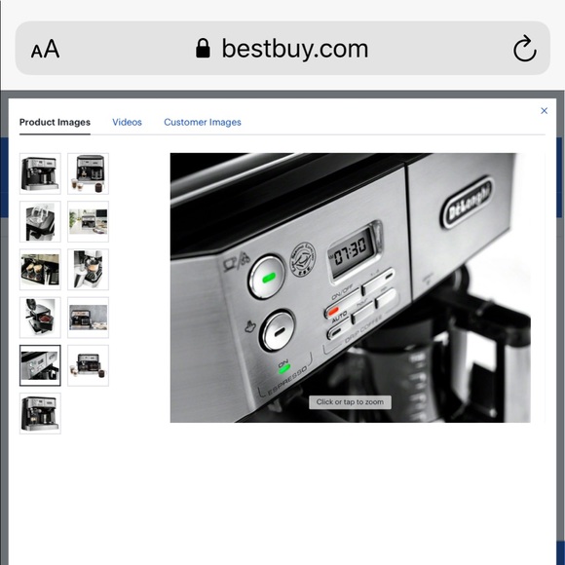Select thumbnail of espresso cups on drip tray
Viewport: 565px width, 565px height.
40,270
